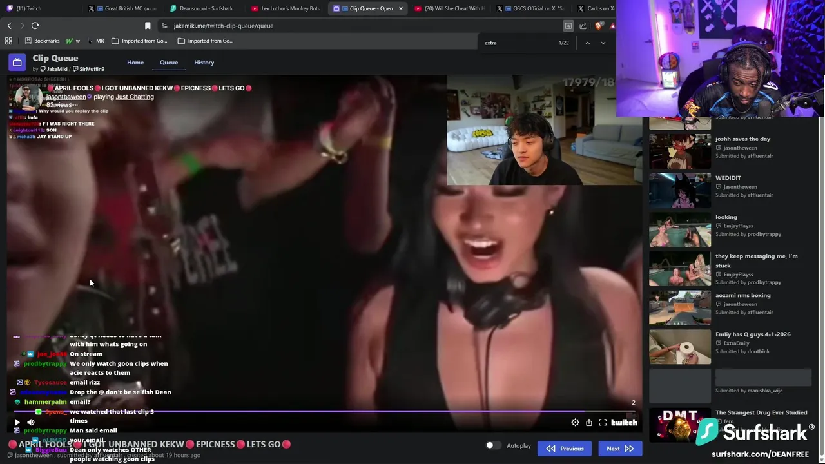Open the apps grid in bookmarks bar
The image size is (825, 464).
pos(8,41)
